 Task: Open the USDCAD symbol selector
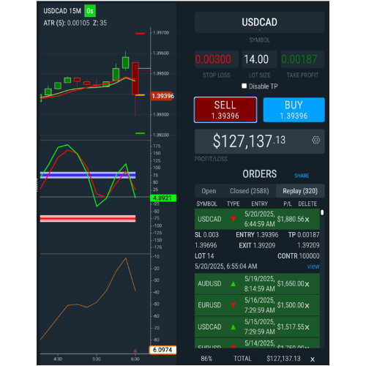coord(260,23)
